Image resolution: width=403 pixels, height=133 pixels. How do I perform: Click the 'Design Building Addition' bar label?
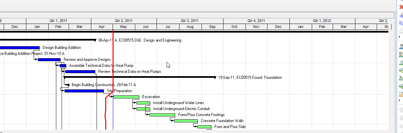click(x=62, y=48)
